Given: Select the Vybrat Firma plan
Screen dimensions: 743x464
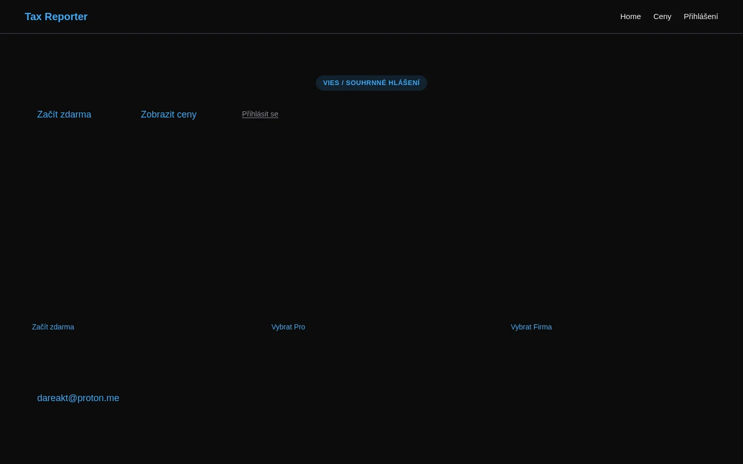Looking at the screenshot, I should coord(531,327).
